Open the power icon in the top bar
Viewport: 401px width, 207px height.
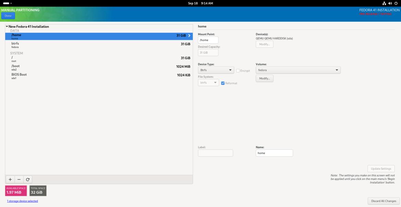396,3
